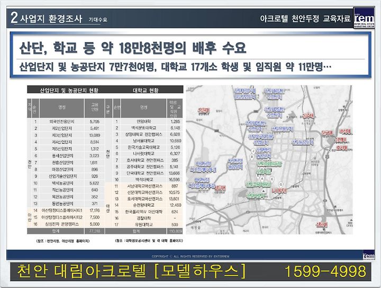The height and width of the screenshot is (288, 381).
Task: Click the '기대수요' subtitle text
Action: pos(98,20)
